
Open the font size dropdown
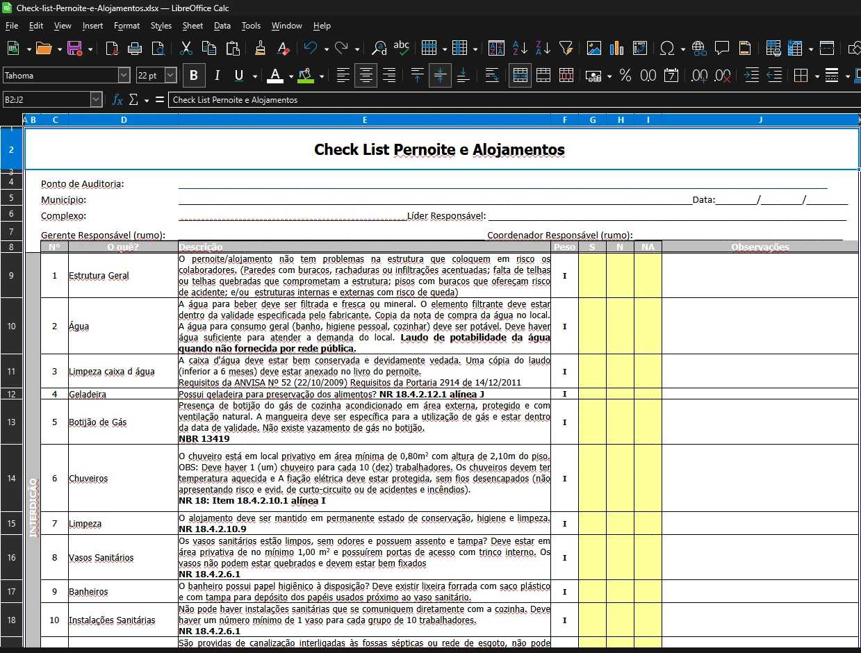tap(171, 75)
